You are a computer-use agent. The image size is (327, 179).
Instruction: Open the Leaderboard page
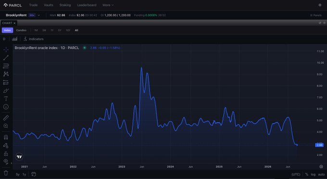(87, 5)
